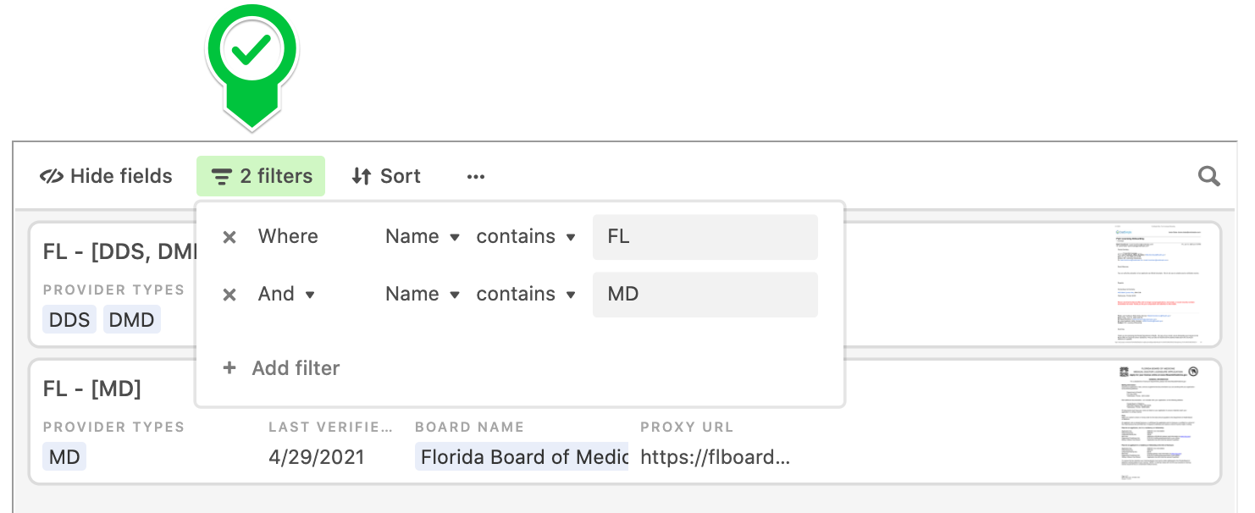
Task: Open the FL - [MD] document thumbnail
Action: [1159, 423]
